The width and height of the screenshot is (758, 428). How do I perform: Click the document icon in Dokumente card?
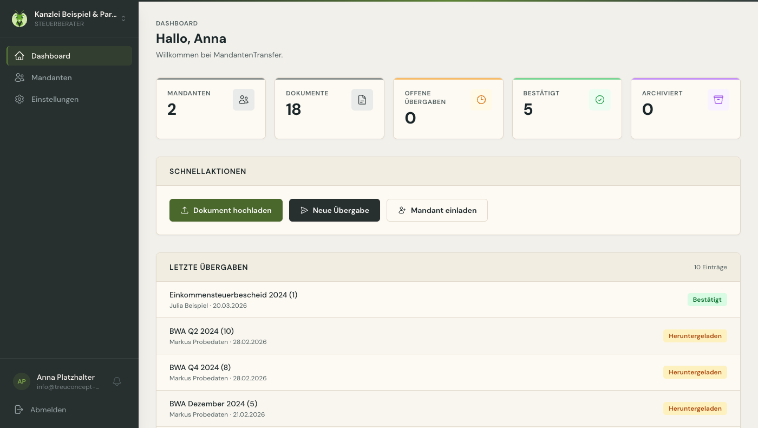coord(362,100)
